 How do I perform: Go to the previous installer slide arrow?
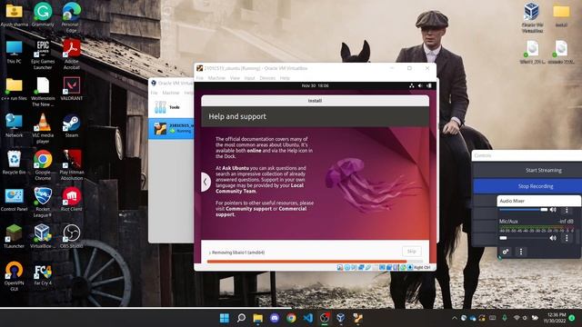point(206,182)
